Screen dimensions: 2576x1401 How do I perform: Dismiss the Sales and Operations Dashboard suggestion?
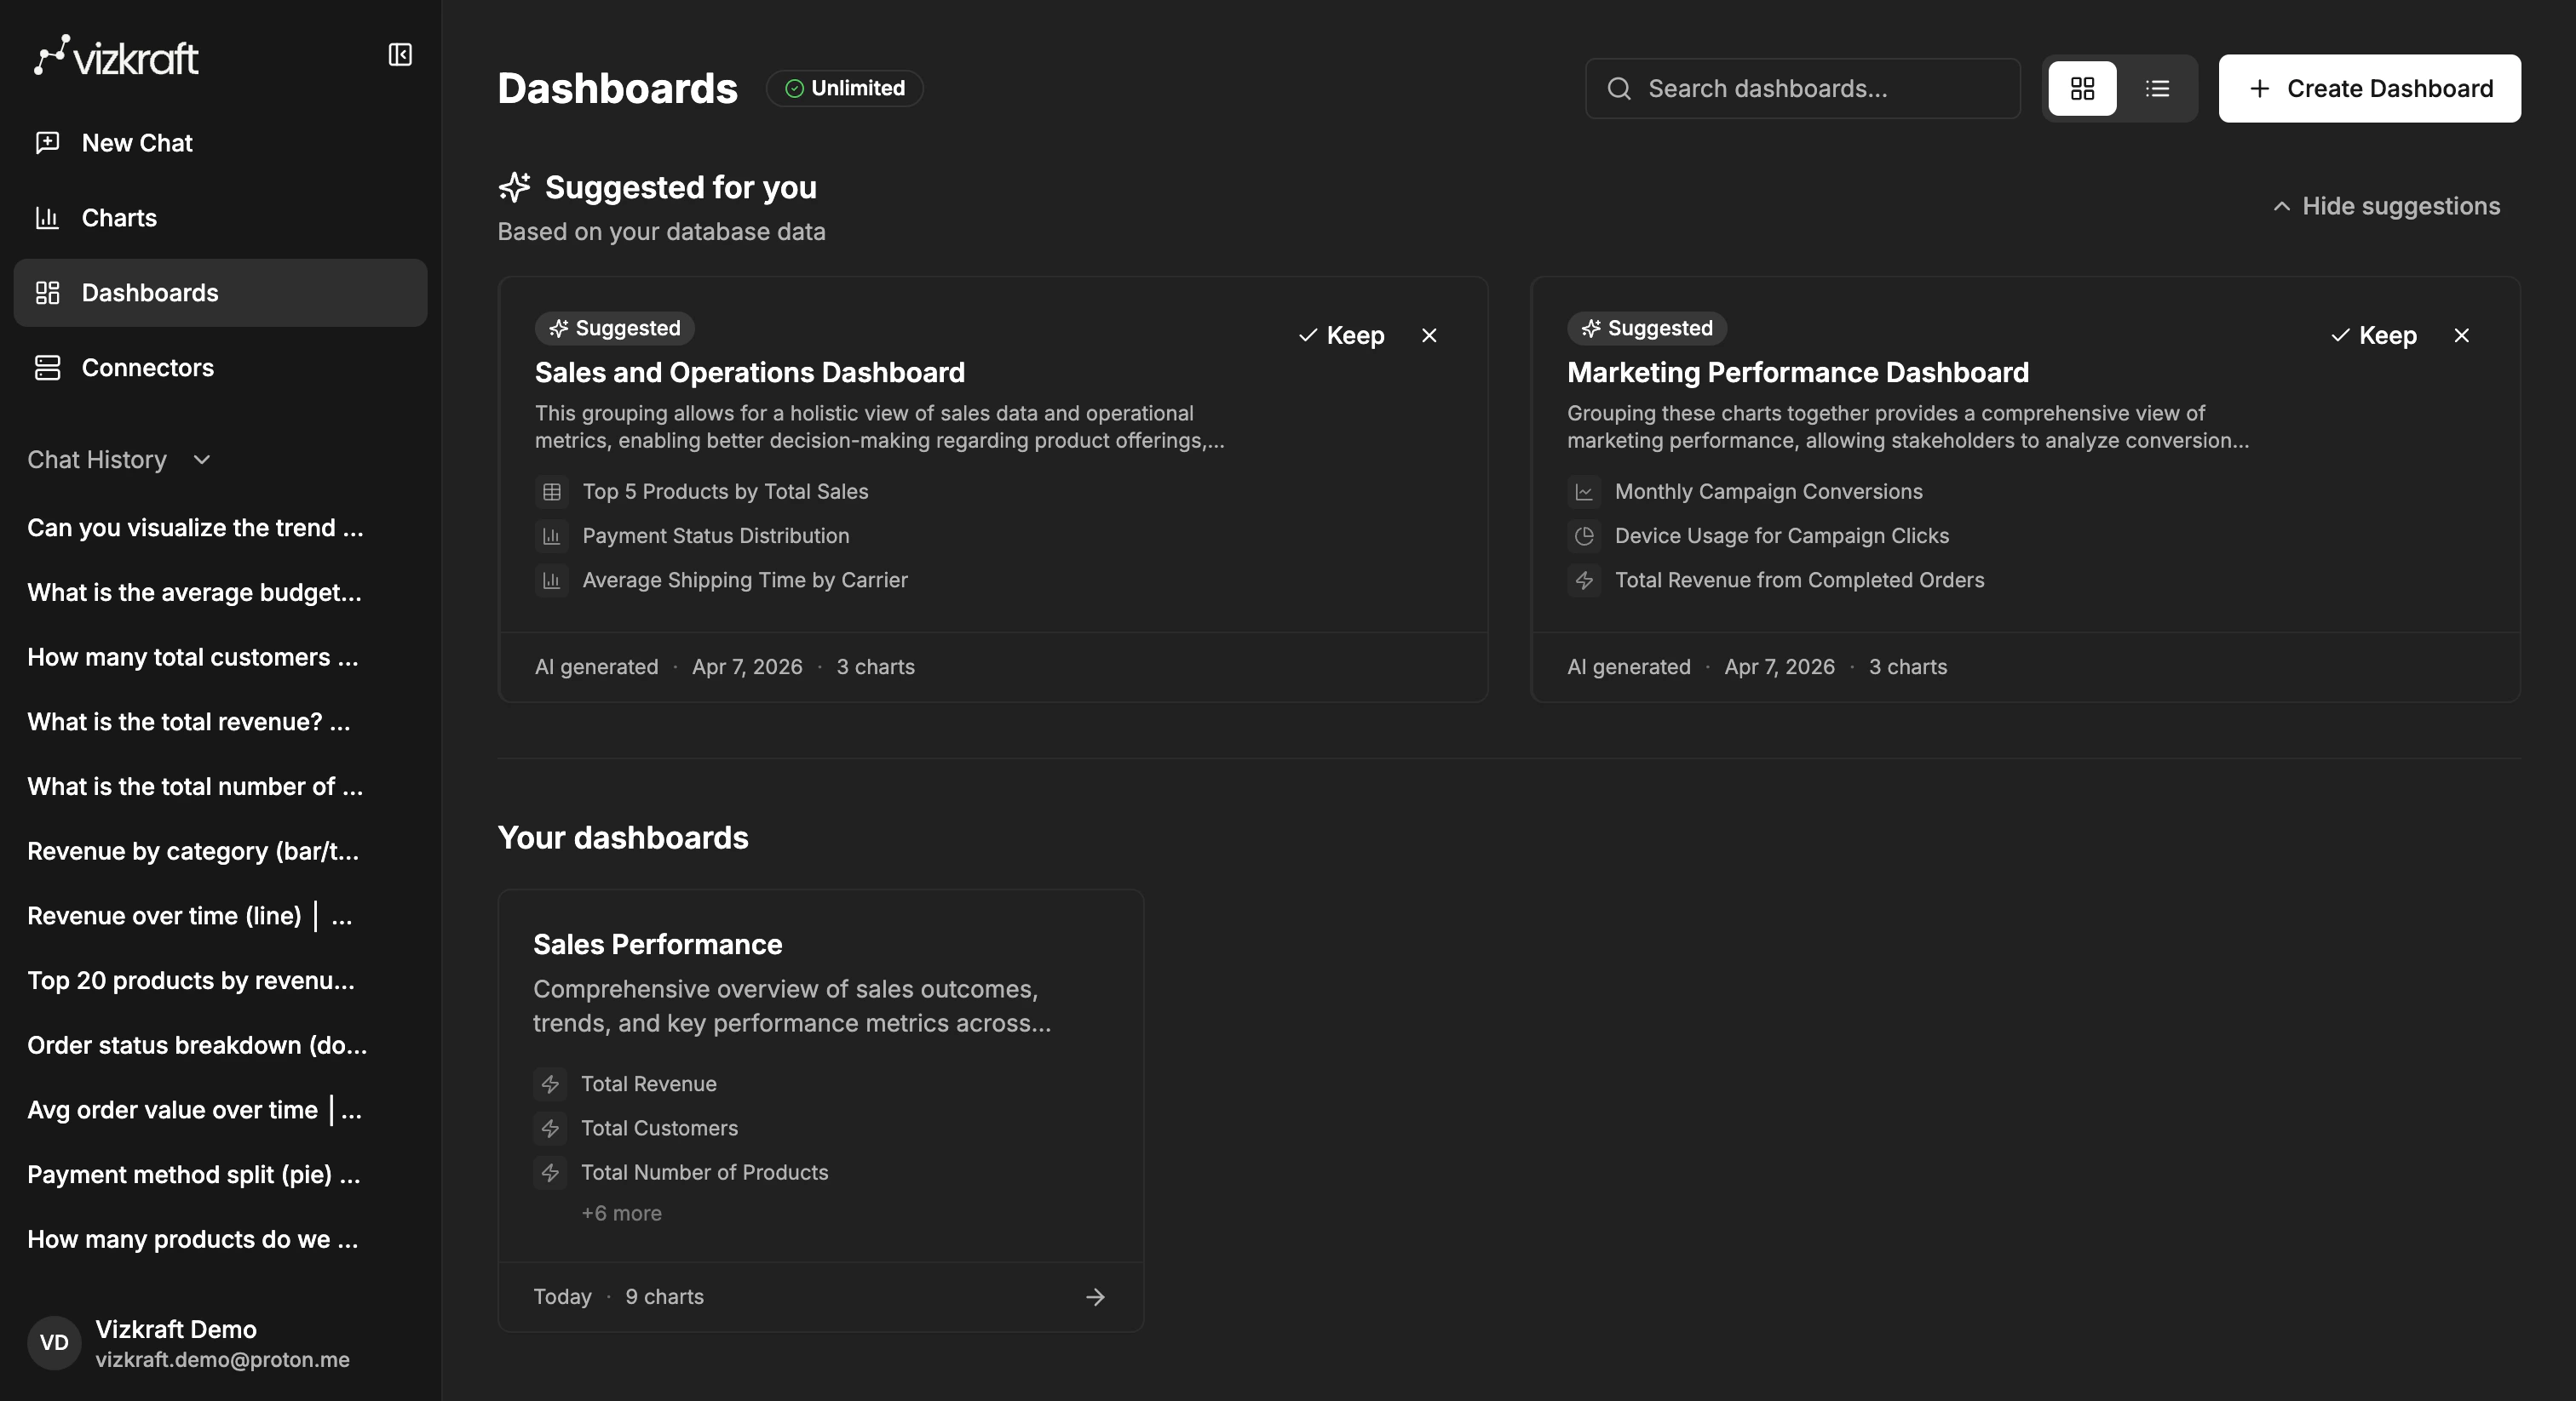(x=1428, y=335)
